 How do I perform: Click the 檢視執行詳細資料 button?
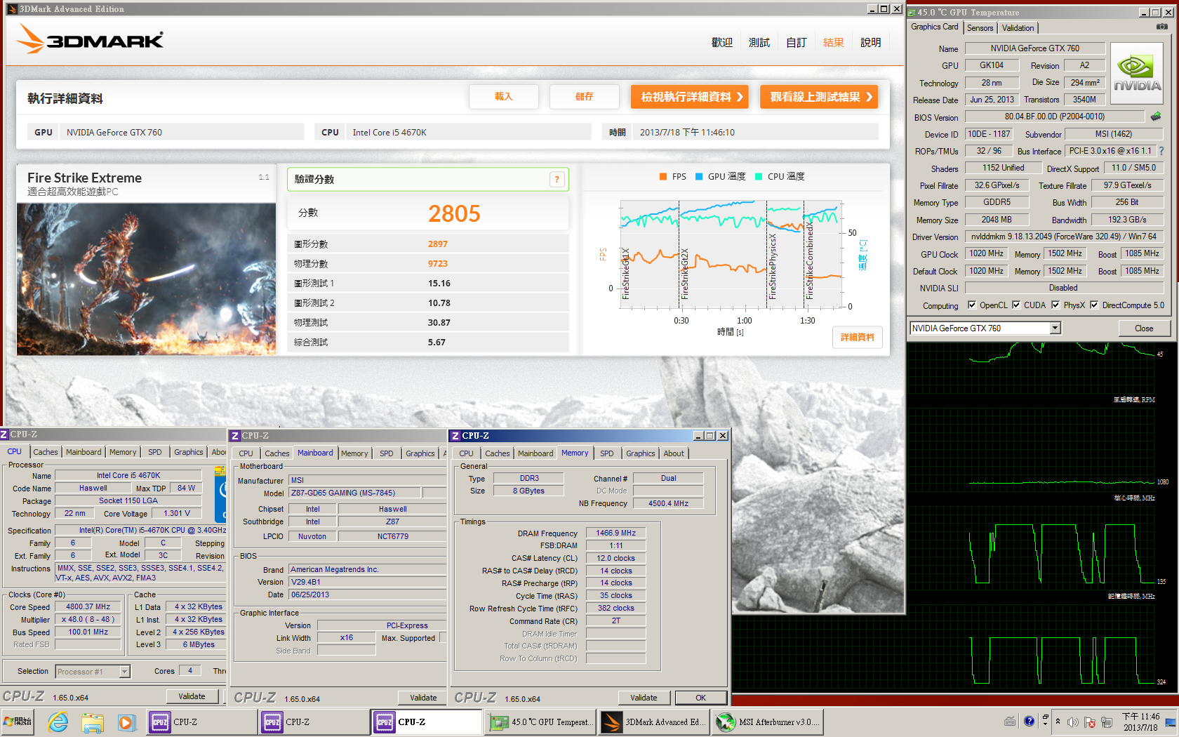(690, 97)
